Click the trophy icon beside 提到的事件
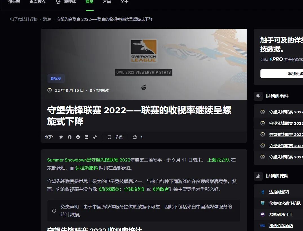The height and width of the screenshot is (231, 303). tap(258, 96)
